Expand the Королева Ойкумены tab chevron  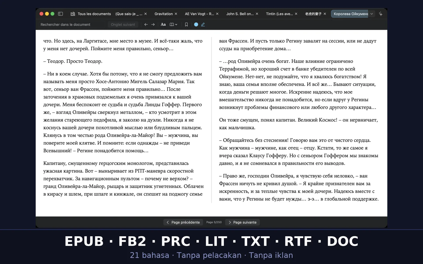coord(372,14)
